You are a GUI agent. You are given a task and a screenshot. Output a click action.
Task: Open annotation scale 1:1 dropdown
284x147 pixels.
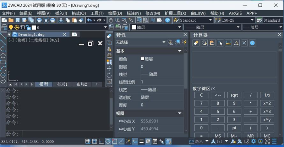(226, 141)
